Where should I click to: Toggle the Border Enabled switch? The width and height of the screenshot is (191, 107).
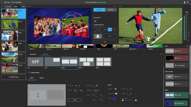pyautogui.click(x=115, y=89)
